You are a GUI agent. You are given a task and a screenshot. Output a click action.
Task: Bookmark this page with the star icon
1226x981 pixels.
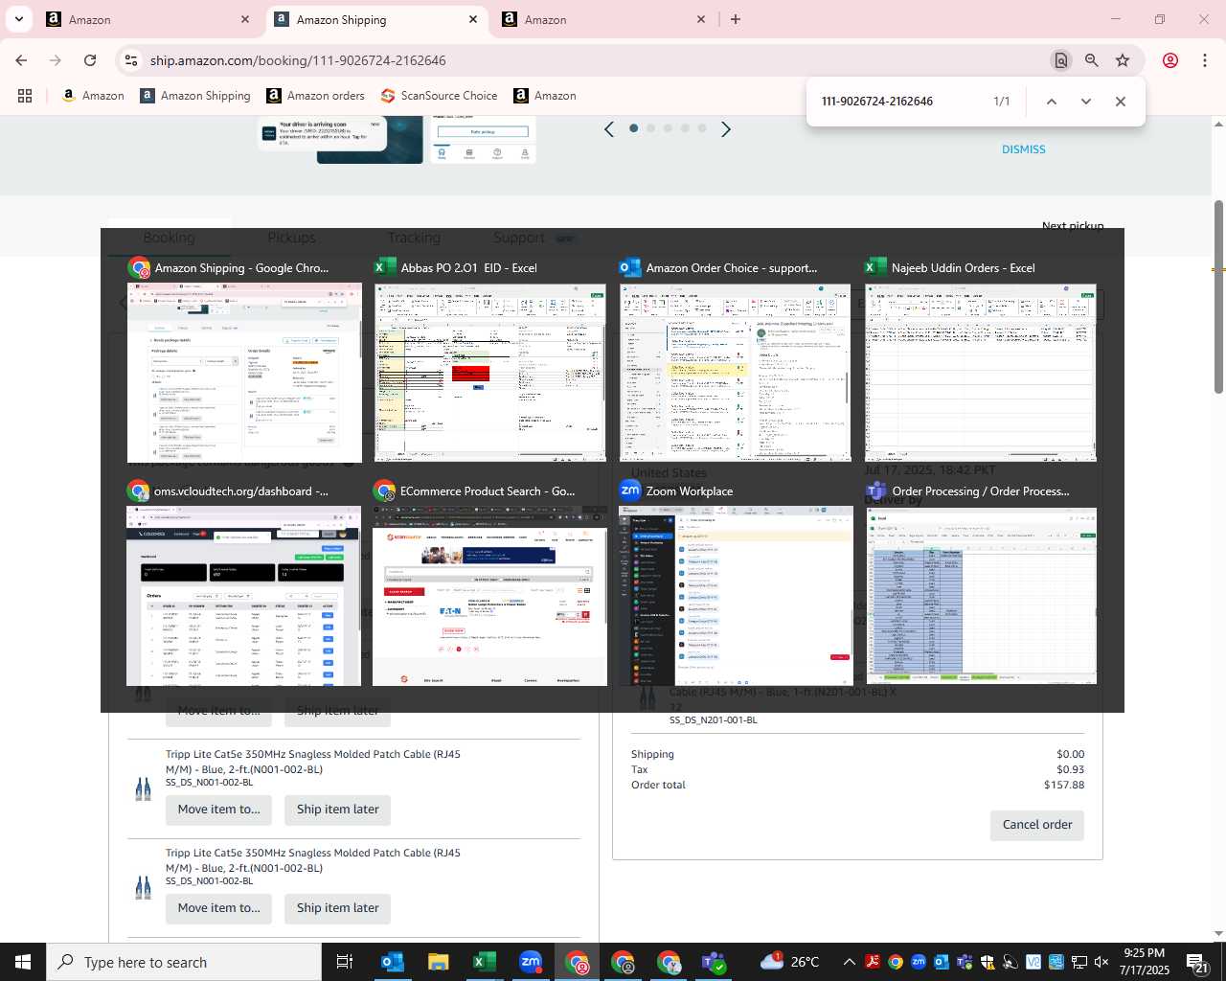point(1123,60)
